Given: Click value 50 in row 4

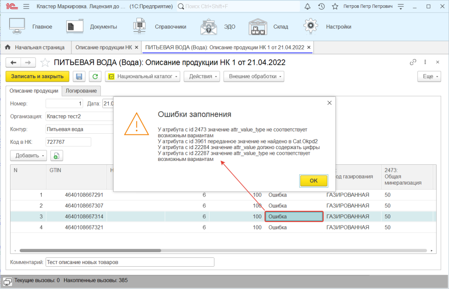Looking at the screenshot, I should pos(407,228).
